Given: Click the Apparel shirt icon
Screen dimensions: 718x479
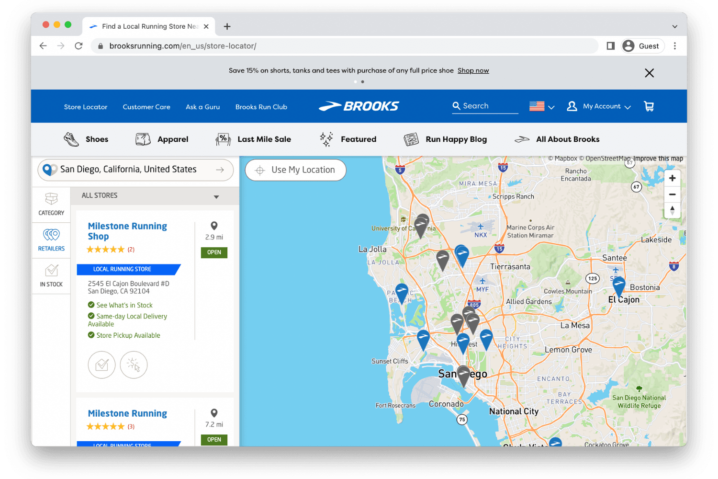Looking at the screenshot, I should [x=143, y=139].
